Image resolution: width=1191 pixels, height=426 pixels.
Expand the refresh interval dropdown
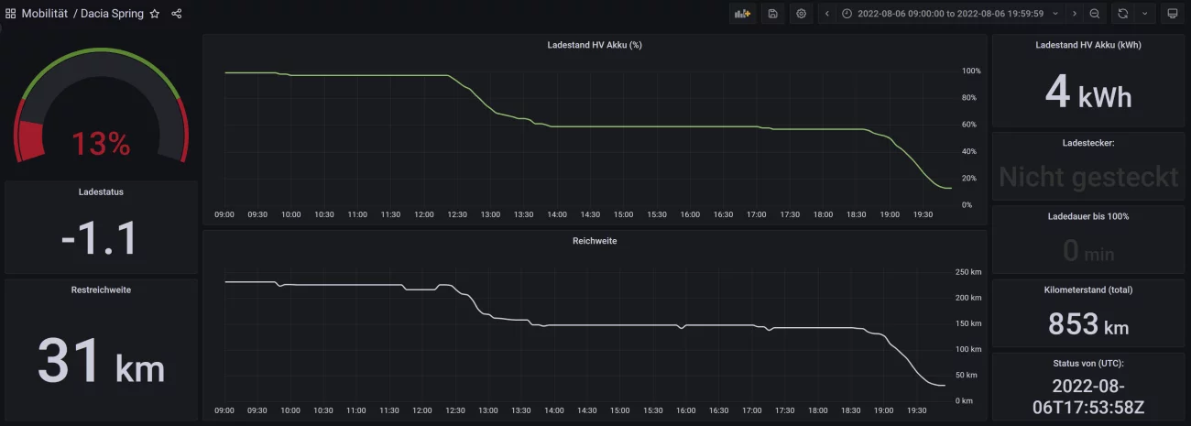(x=1145, y=14)
